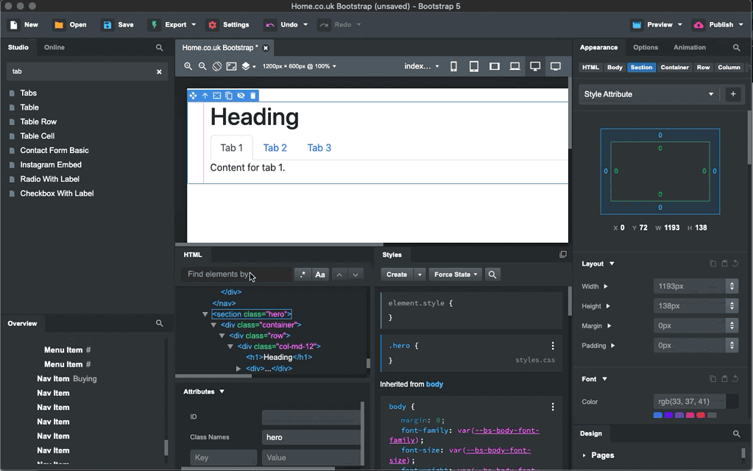Collapse the section class="hero" tree node
The image size is (753, 471).
click(x=205, y=314)
